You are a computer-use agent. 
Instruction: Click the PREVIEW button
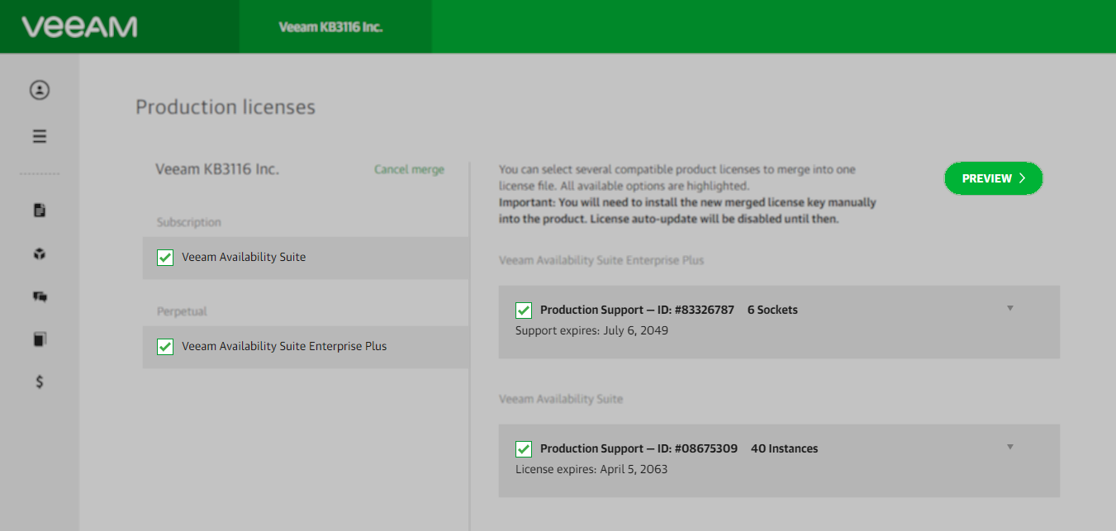coord(994,178)
